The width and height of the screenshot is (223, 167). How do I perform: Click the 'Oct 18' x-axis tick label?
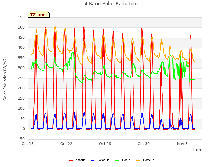[28, 144]
